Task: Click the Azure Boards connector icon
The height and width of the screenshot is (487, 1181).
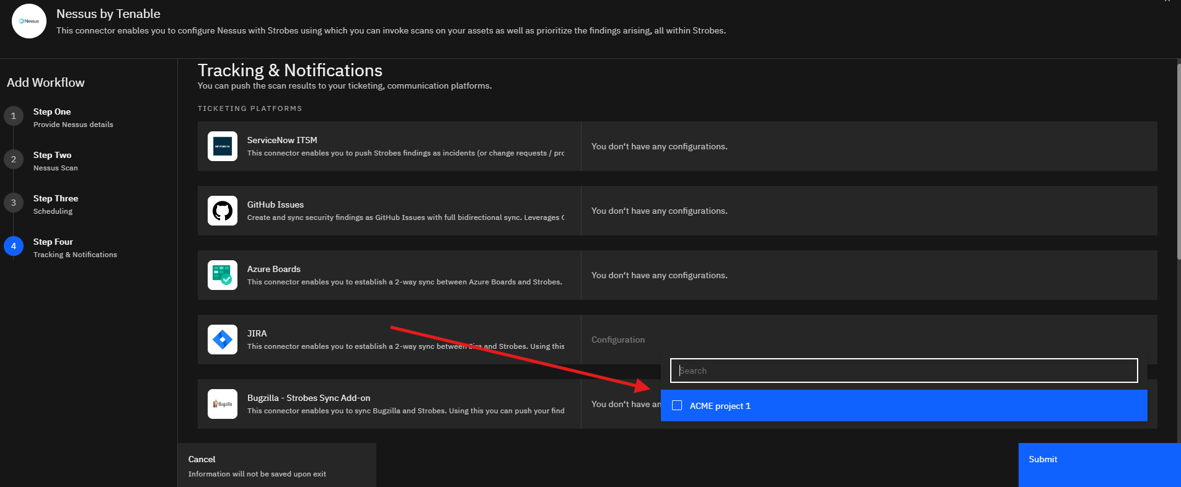Action: click(223, 275)
